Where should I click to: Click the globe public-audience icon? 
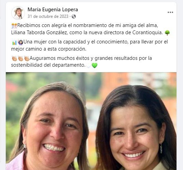(x=74, y=16)
